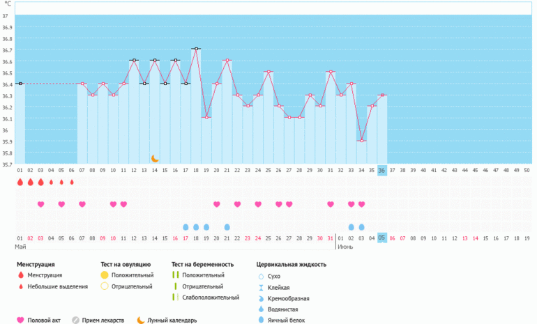Click the blue egg-white drop on cycle day 17

tap(186, 227)
